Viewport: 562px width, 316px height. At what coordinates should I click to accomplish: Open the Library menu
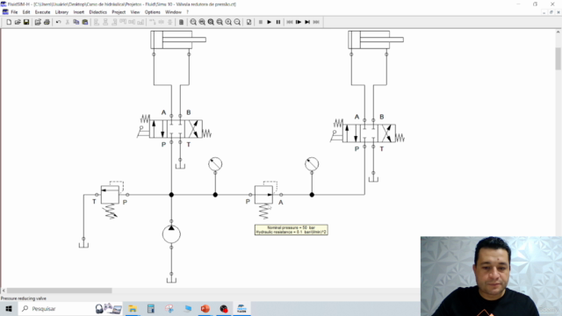(61, 12)
